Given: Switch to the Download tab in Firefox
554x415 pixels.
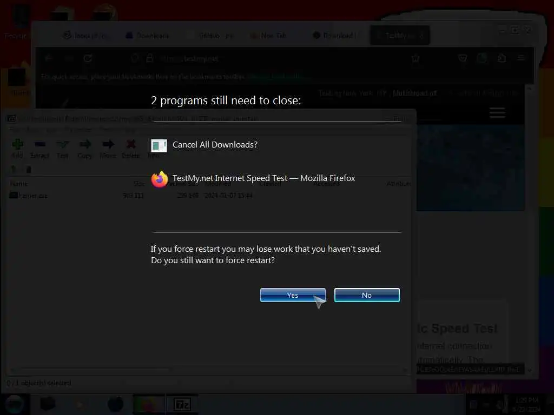Looking at the screenshot, I should (335, 36).
